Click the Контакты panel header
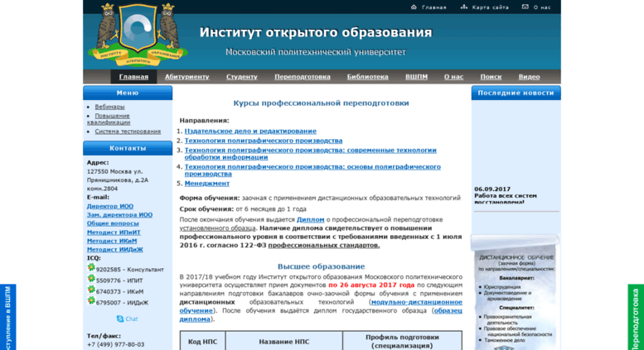 coord(128,148)
